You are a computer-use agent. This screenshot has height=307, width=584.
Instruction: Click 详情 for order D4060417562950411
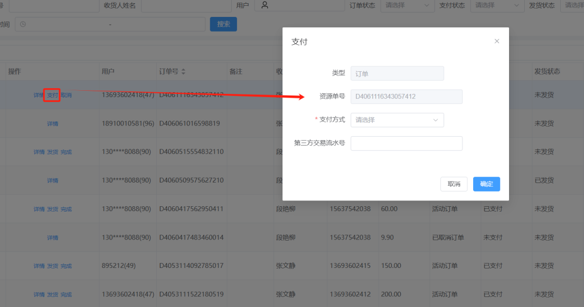pos(39,209)
